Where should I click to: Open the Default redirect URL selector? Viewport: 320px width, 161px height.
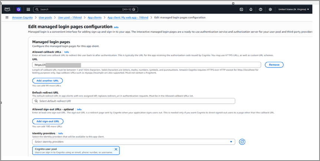coord(133,101)
